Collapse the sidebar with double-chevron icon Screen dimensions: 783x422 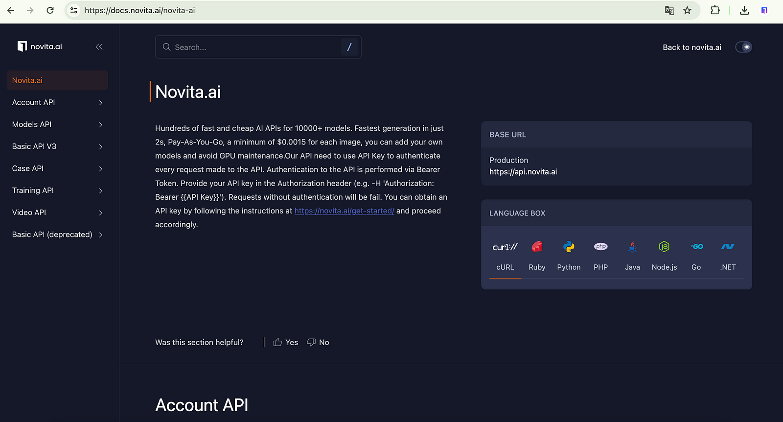point(99,47)
